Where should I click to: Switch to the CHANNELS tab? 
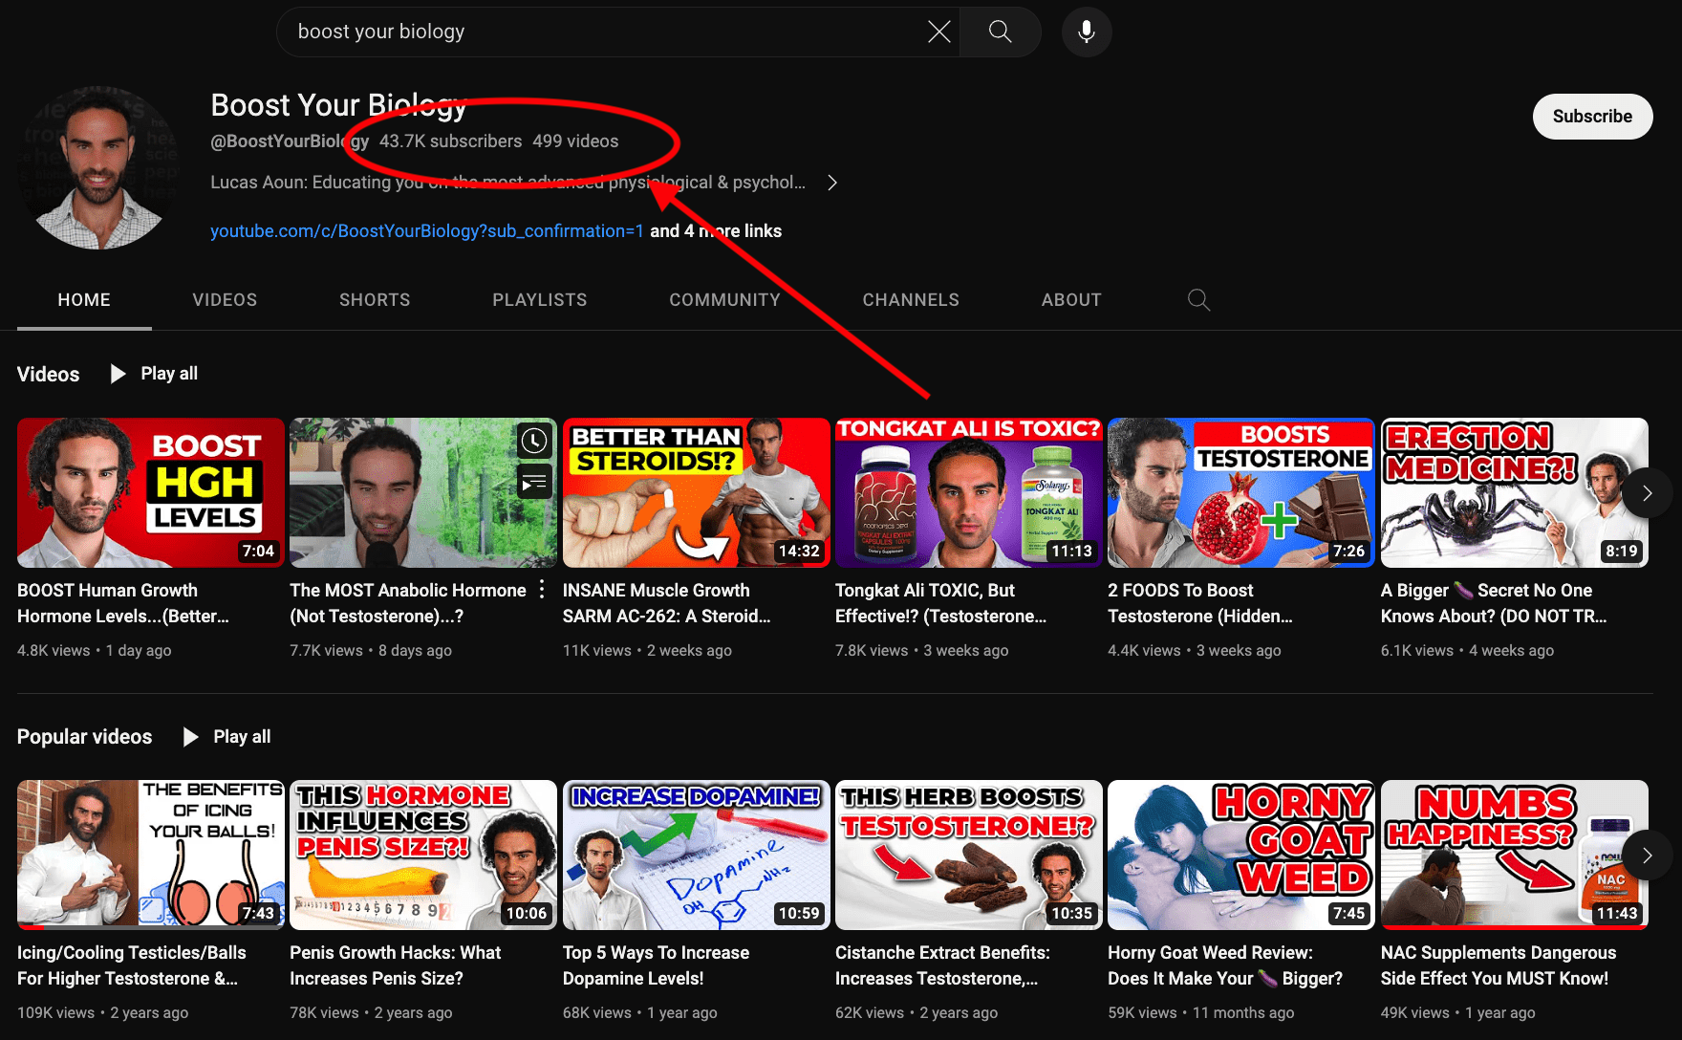pos(911,300)
